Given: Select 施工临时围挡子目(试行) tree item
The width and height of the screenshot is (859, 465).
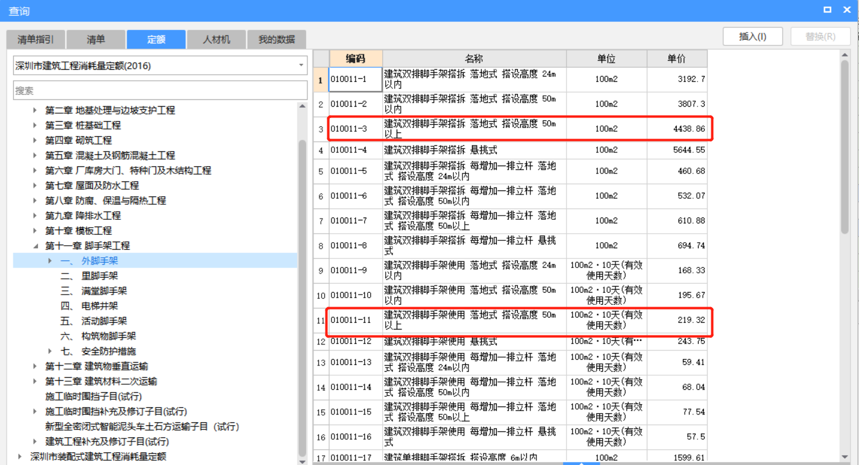Looking at the screenshot, I should coord(93,396).
